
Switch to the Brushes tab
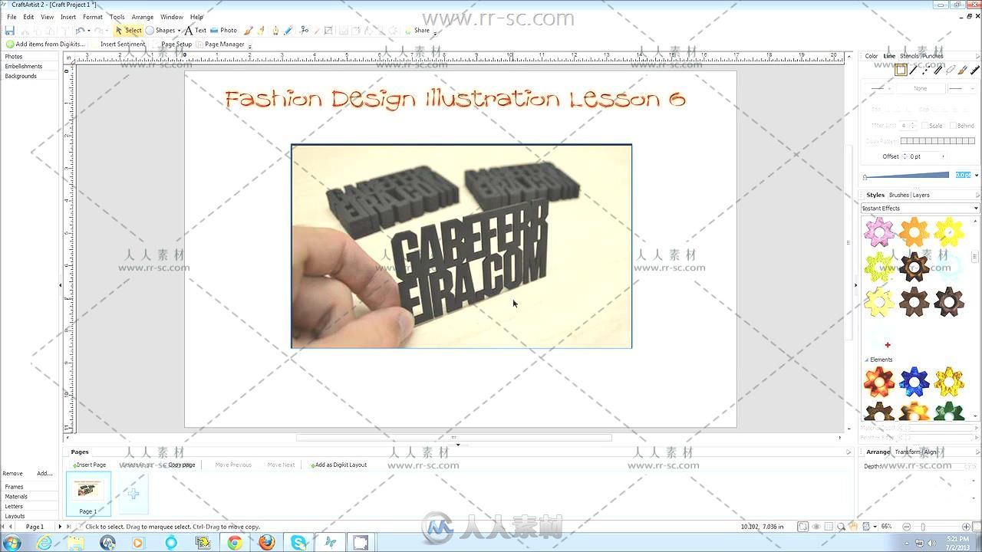click(x=899, y=195)
